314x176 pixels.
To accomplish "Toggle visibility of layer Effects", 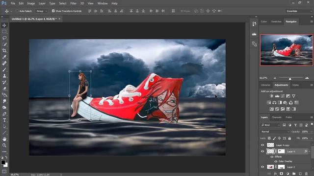I will [x=272, y=157].
